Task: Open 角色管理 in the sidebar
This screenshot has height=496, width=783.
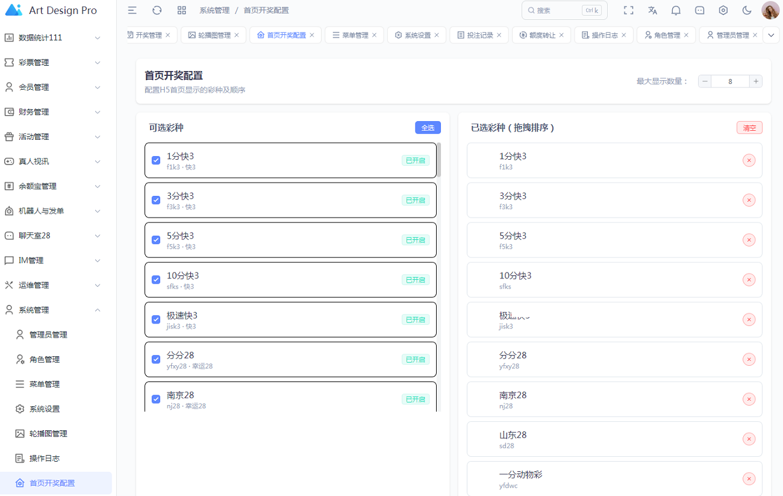Action: click(45, 360)
